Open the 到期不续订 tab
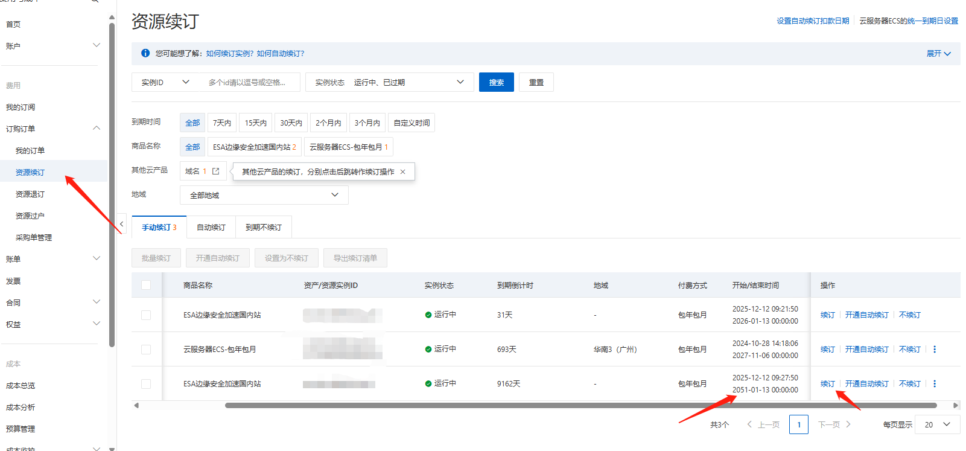 click(263, 228)
